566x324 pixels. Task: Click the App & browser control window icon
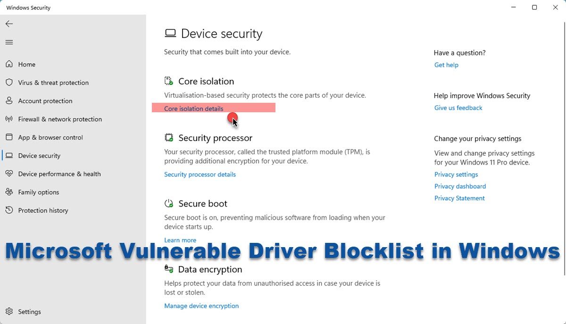(9, 137)
